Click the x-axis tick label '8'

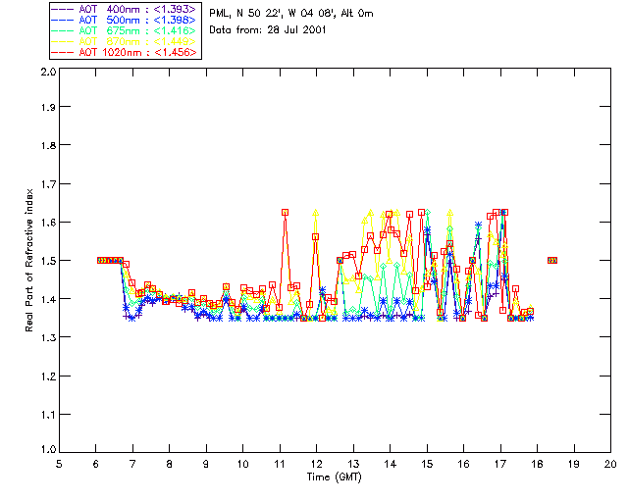(x=170, y=464)
